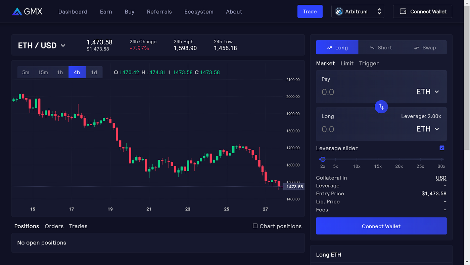Click the crossed arrows icon on the Swap tab

point(416,47)
